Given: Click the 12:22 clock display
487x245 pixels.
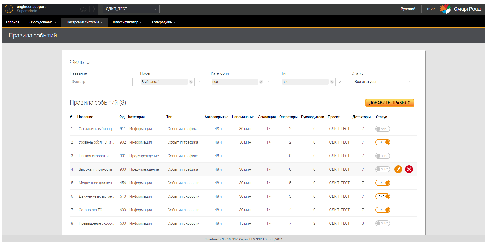Looking at the screenshot, I should [431, 9].
